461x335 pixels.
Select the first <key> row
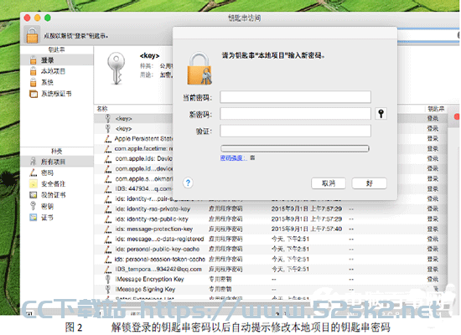coord(271,118)
